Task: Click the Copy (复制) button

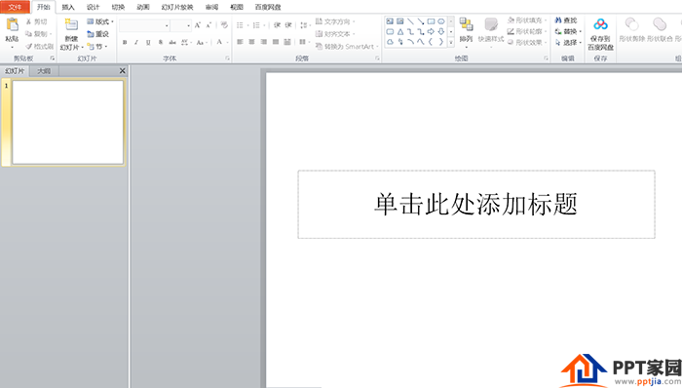Action: tap(38, 33)
